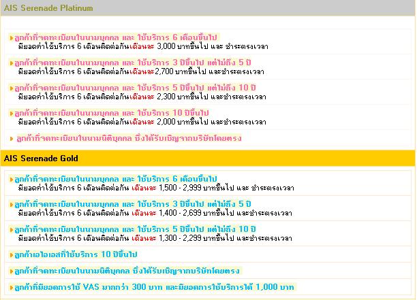The image size is (417, 300).
Task: Click arrow bullet beside ลูกค้าเอไอเอสที่ใช้บริการ 10 ปีขึ้นไป
Action: (x=12, y=255)
